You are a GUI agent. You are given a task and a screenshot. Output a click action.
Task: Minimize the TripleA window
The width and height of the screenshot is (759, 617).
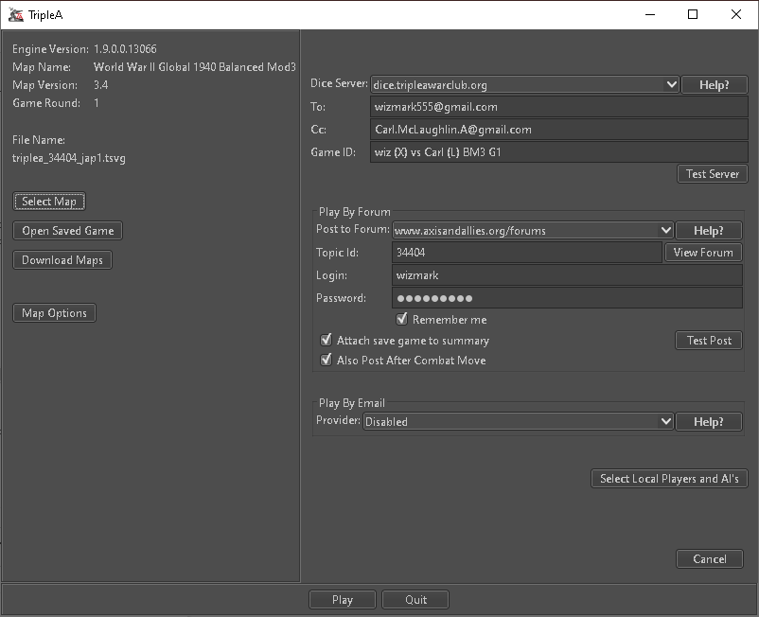650,14
